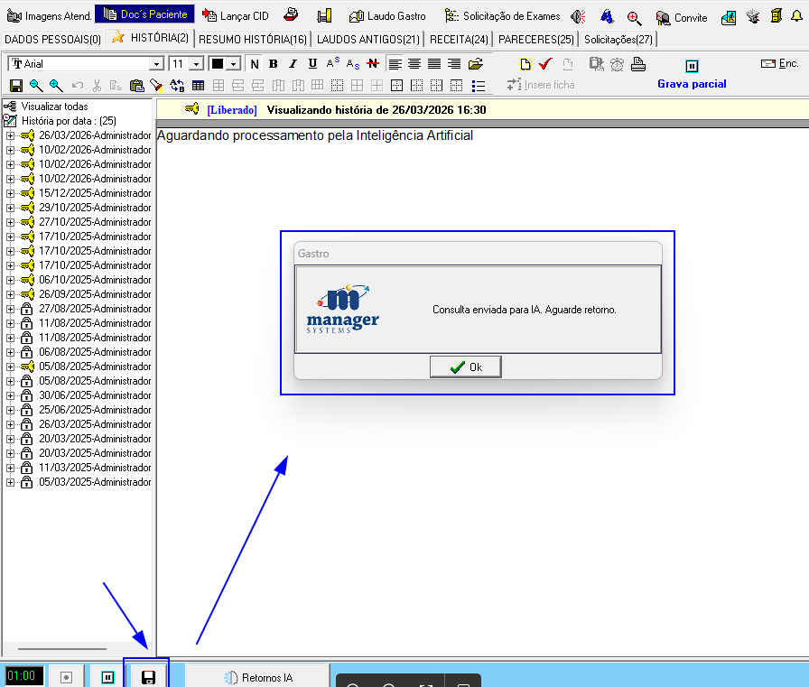Screen dimensions: 809x687
Task: Click the save floppy icon in status bar
Action: point(148,677)
